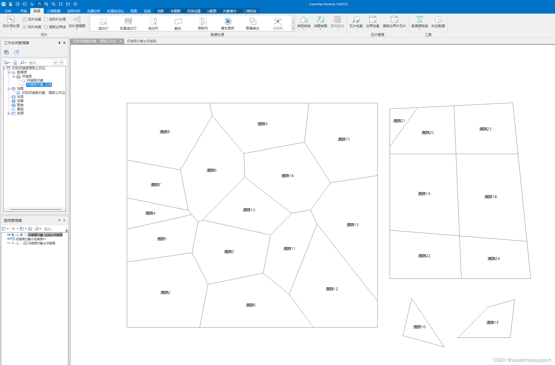Image resolution: width=555 pixels, height=365 pixels.
Task: Click the 融合 (Dissolve) tool icon
Action: (178, 21)
